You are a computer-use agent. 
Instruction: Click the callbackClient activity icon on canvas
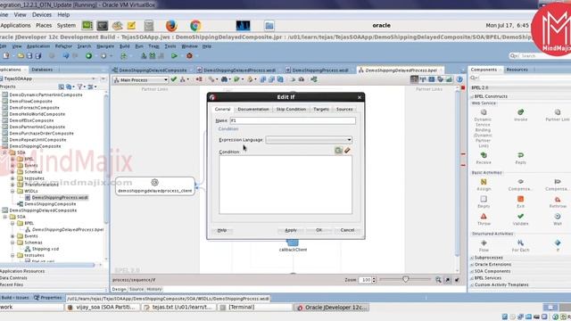pyautogui.click(x=293, y=243)
